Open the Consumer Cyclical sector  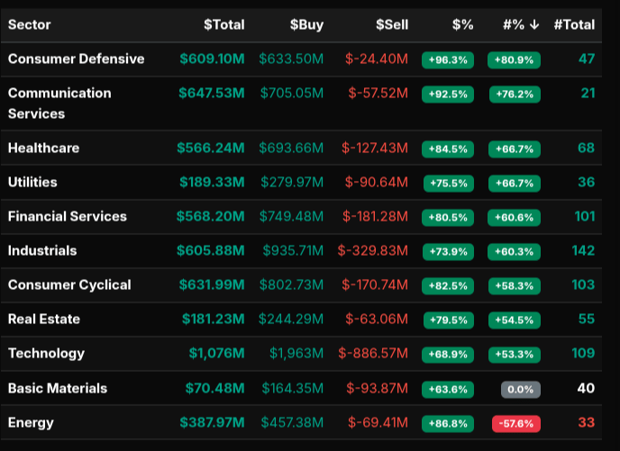(69, 284)
